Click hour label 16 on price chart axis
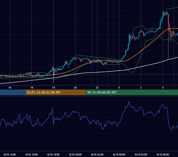The width and height of the screenshot is (178, 157). pyautogui.click(x=32, y=88)
